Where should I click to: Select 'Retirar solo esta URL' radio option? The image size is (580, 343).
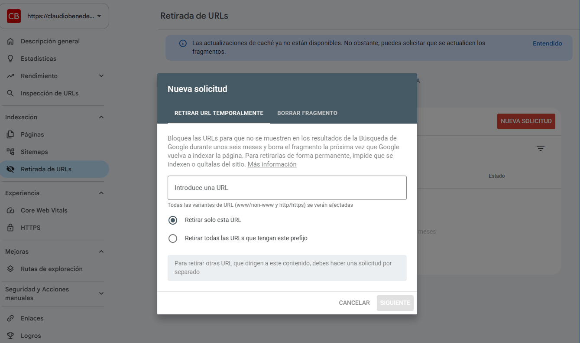173,220
